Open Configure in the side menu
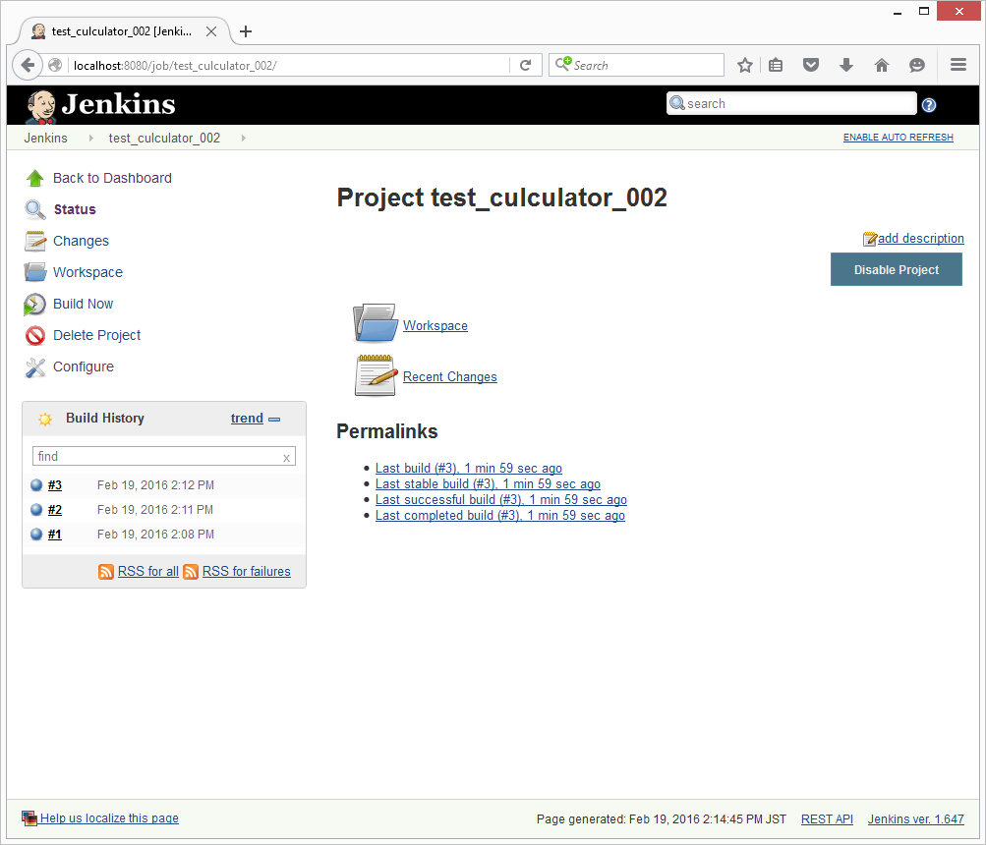Viewport: 986px width, 845px height. 83,367
